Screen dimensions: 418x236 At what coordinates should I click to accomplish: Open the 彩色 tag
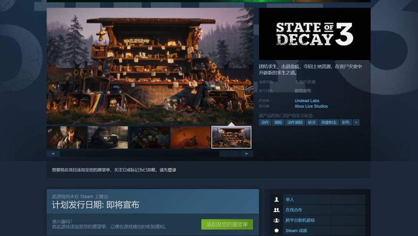click(346, 122)
